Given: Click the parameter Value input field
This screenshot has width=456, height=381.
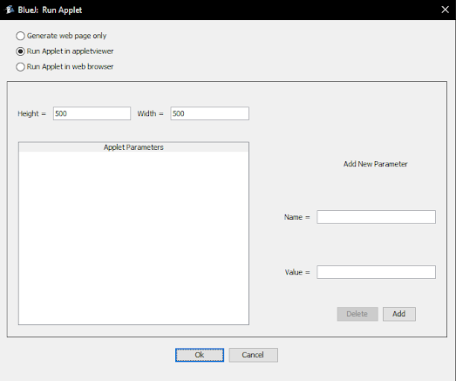Looking at the screenshot, I should 376,272.
